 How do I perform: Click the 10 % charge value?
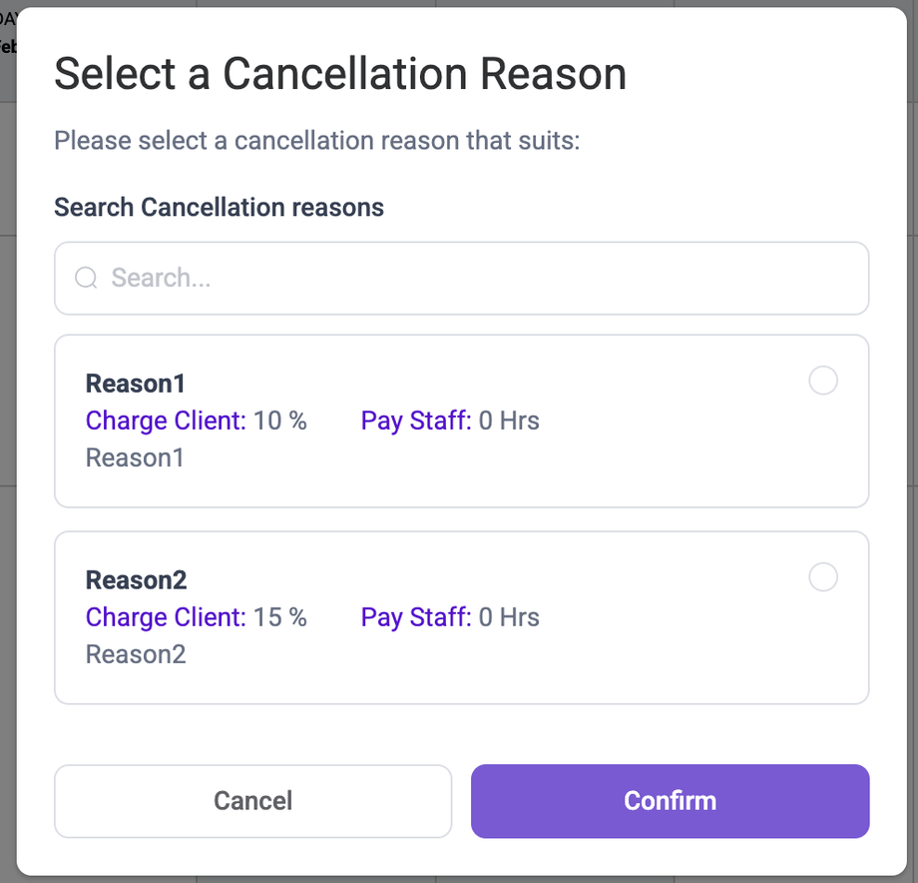click(280, 421)
